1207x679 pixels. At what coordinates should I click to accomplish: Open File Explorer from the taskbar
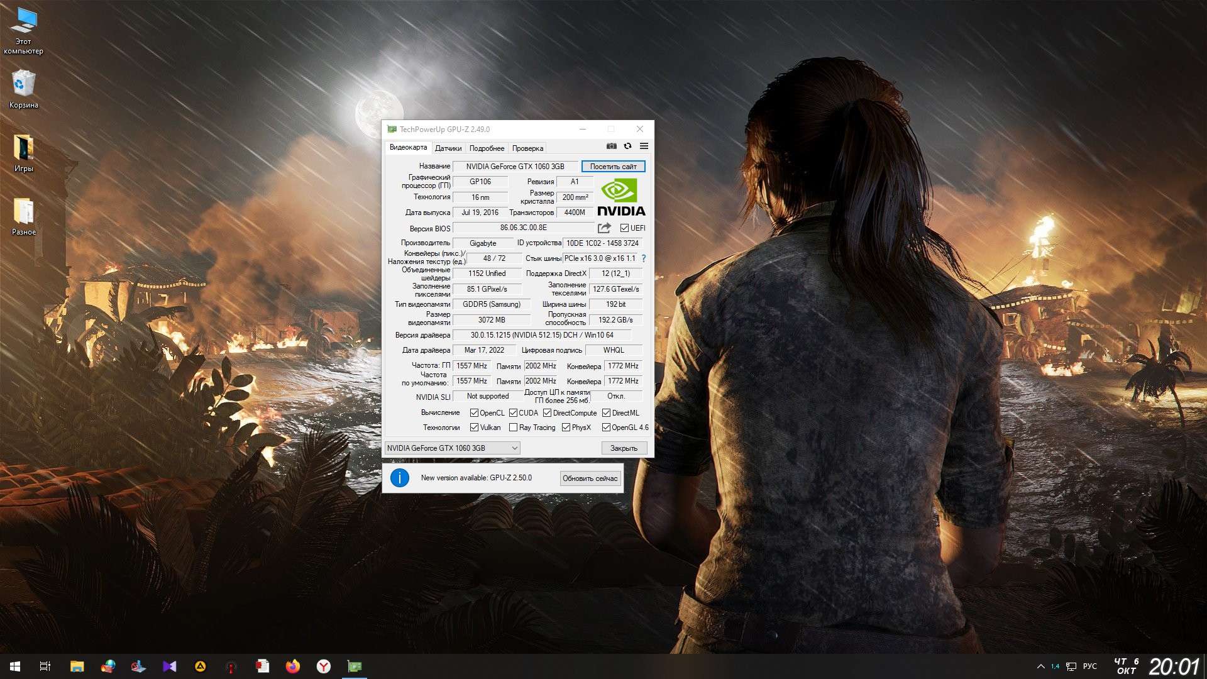pyautogui.click(x=77, y=666)
